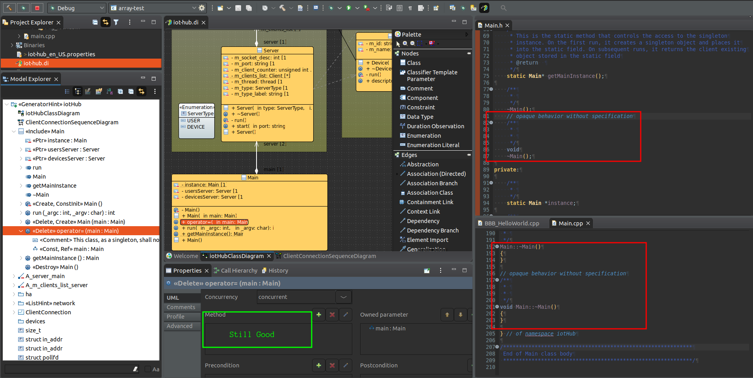Click the green plus to add Method
This screenshot has height=378, width=753.
tap(319, 314)
